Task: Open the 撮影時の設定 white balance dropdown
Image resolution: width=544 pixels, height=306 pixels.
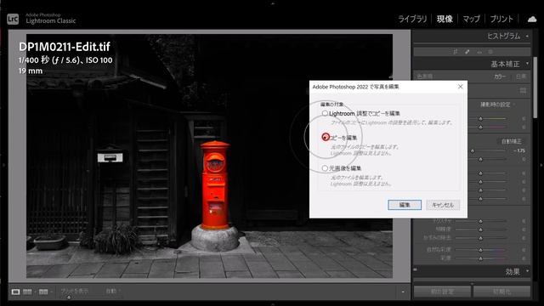Action: [497, 105]
